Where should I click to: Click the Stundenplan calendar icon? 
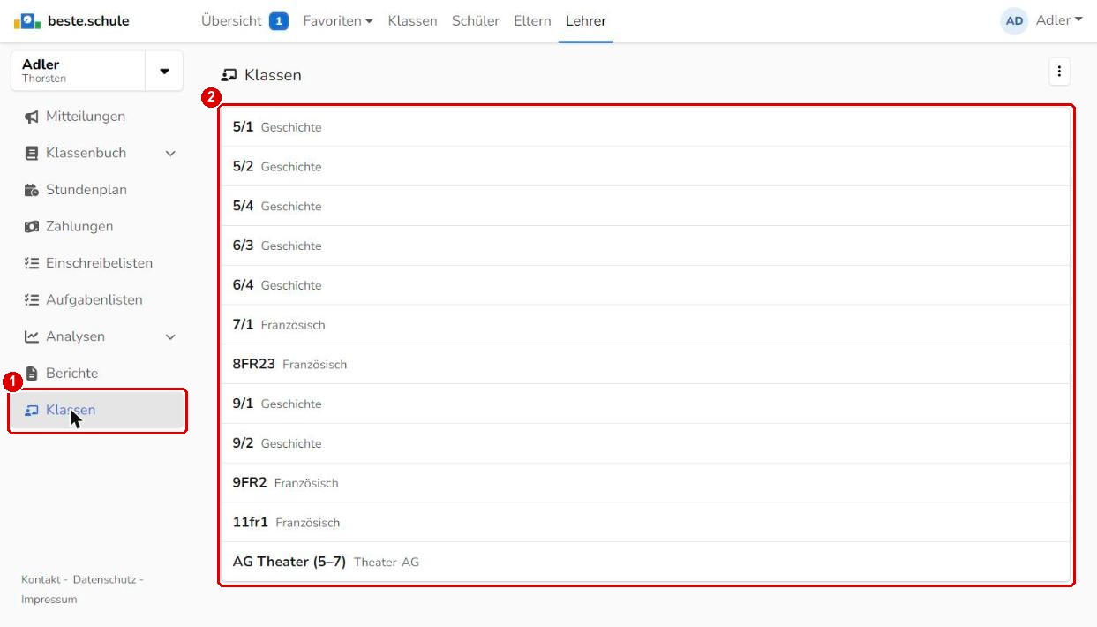click(x=32, y=190)
